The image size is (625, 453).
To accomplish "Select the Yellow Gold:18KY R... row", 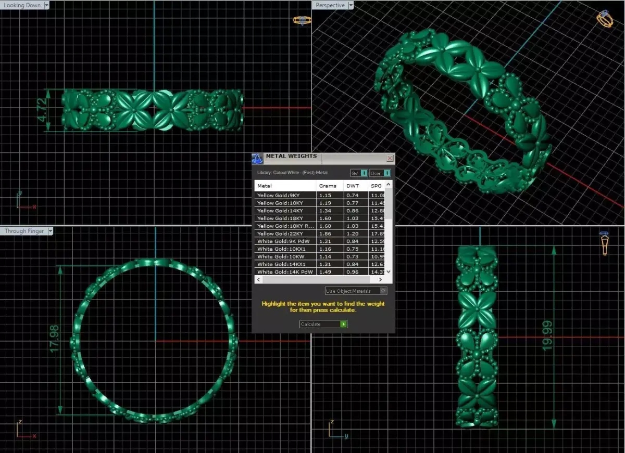I will (320, 226).
